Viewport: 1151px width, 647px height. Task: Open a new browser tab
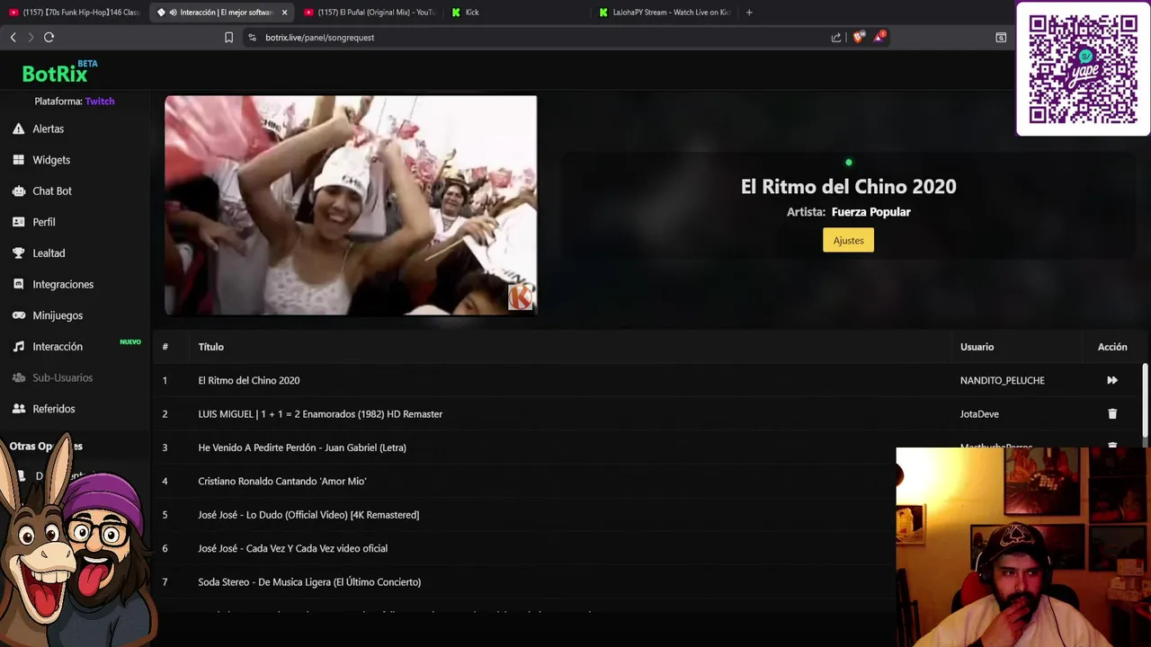click(x=749, y=13)
